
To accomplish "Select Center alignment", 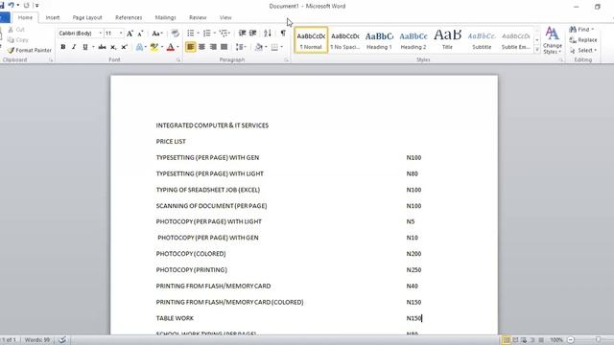I will tap(201, 47).
